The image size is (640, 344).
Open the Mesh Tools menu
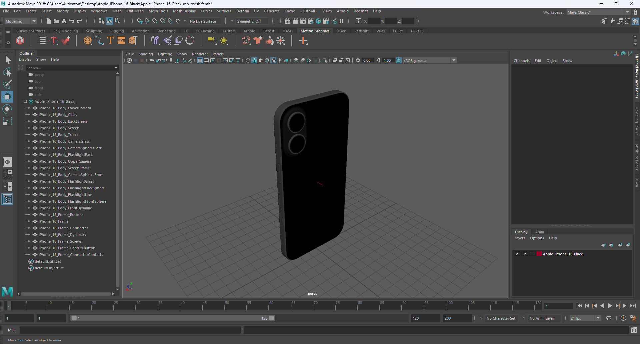[158, 11]
